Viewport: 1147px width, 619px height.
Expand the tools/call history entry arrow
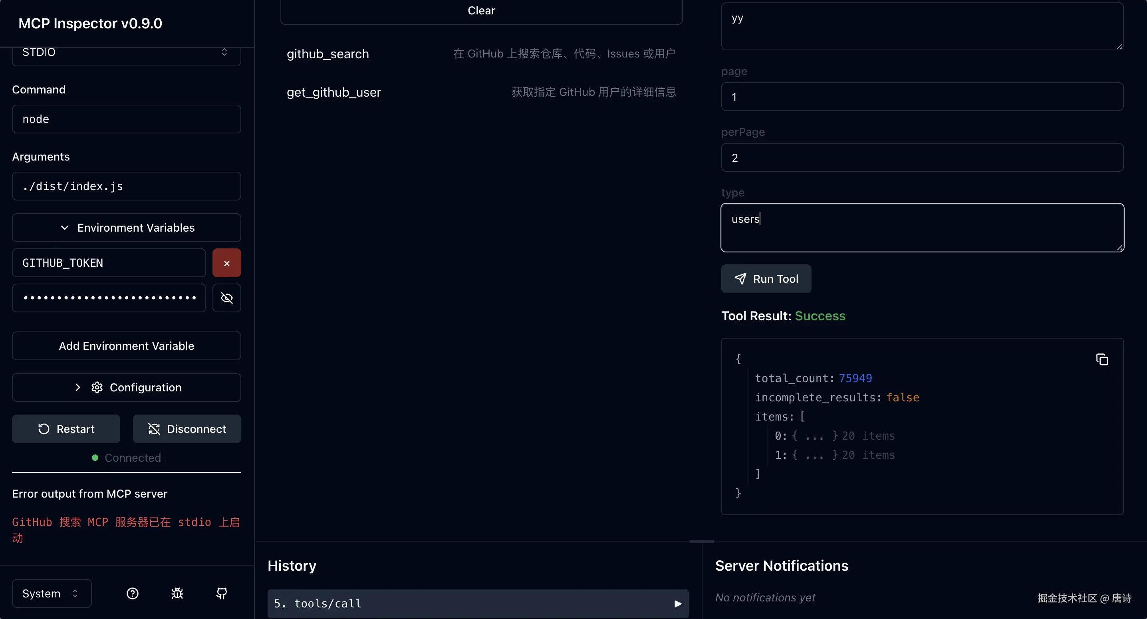[x=678, y=604]
